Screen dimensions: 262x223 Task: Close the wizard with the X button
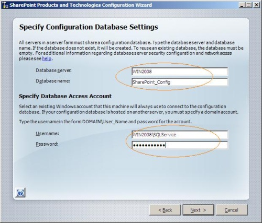point(256,5)
